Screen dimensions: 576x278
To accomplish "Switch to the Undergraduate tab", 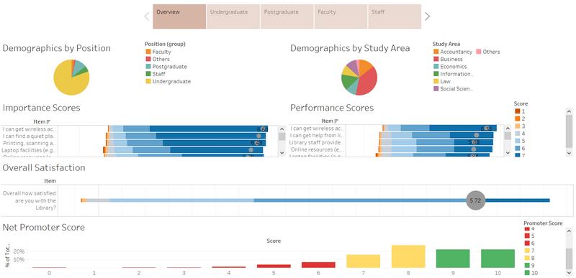I will [233, 17].
